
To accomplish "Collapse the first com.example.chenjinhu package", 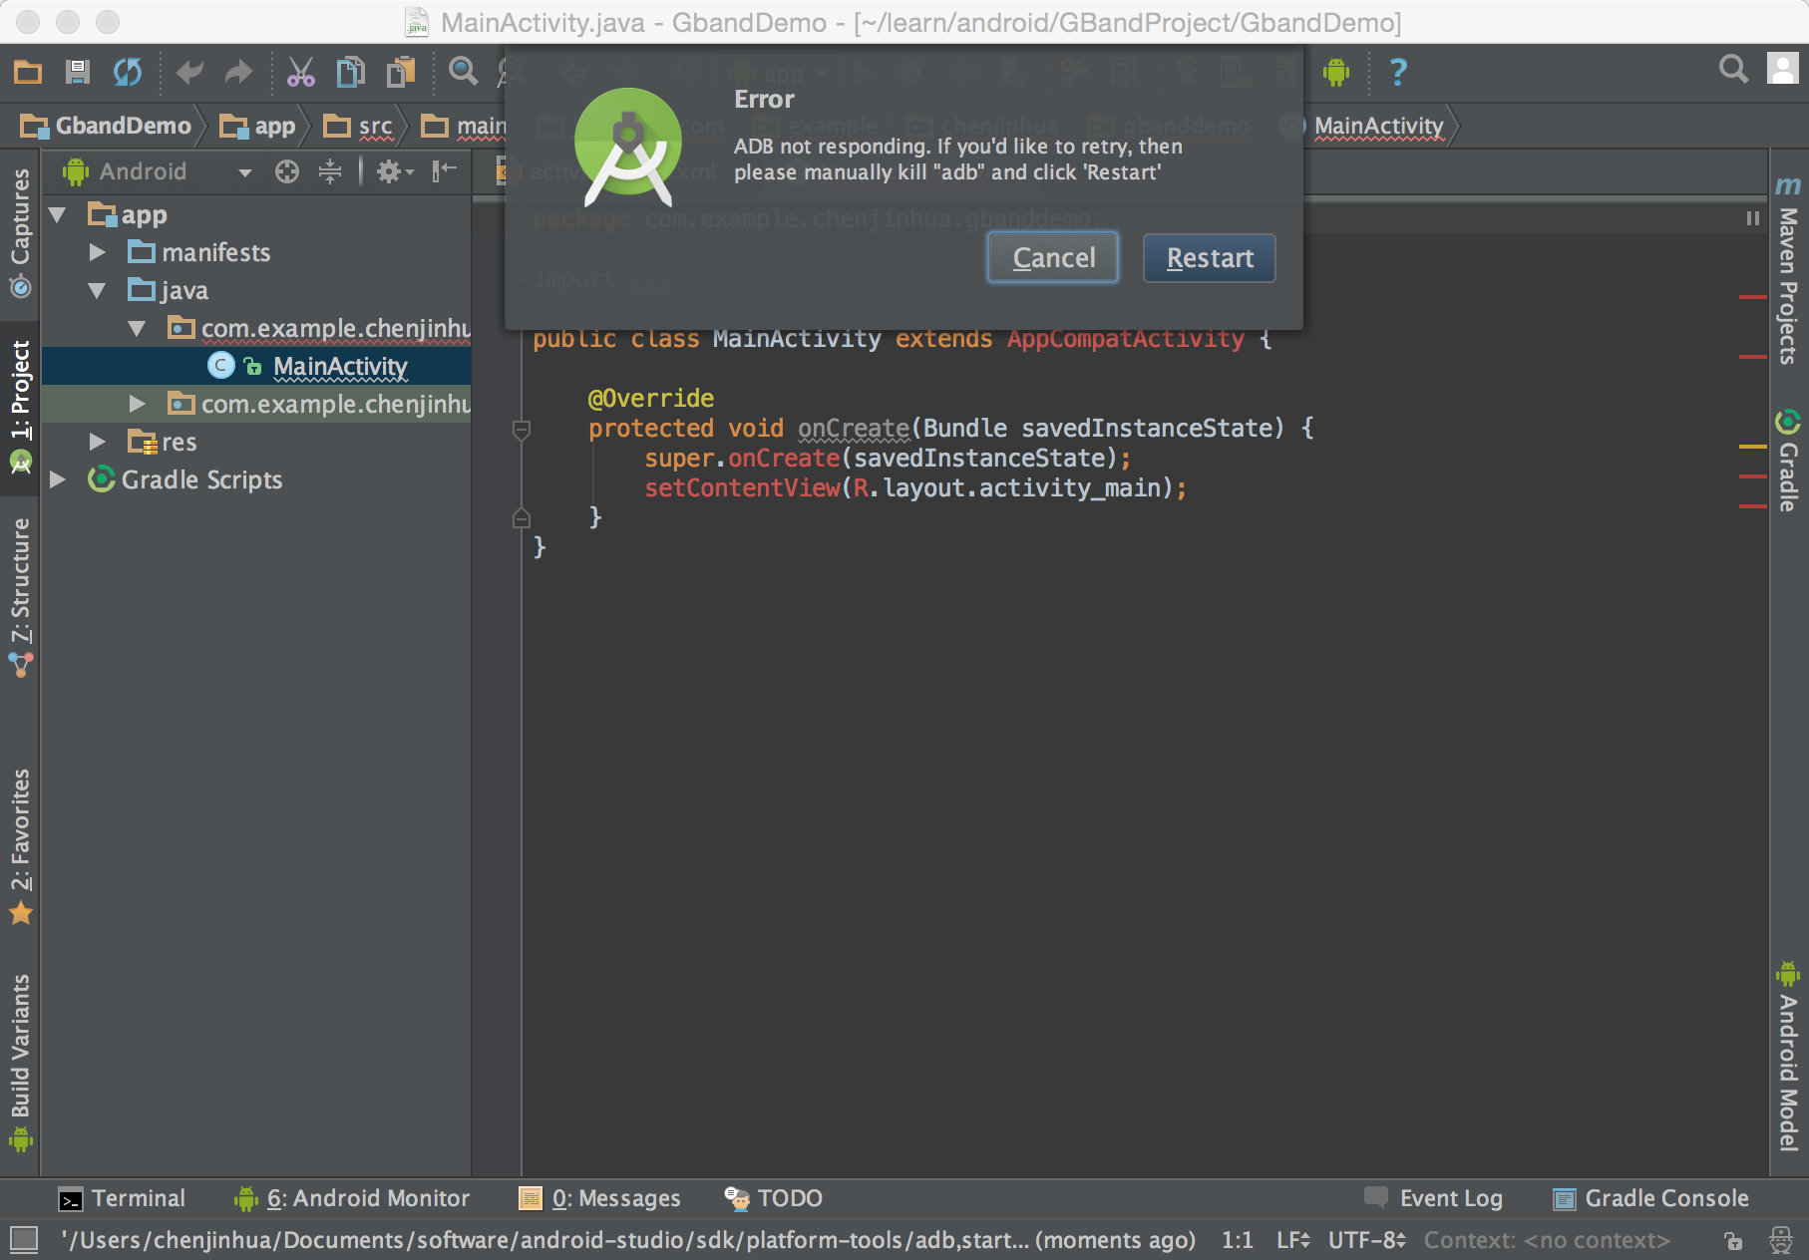I will [138, 329].
